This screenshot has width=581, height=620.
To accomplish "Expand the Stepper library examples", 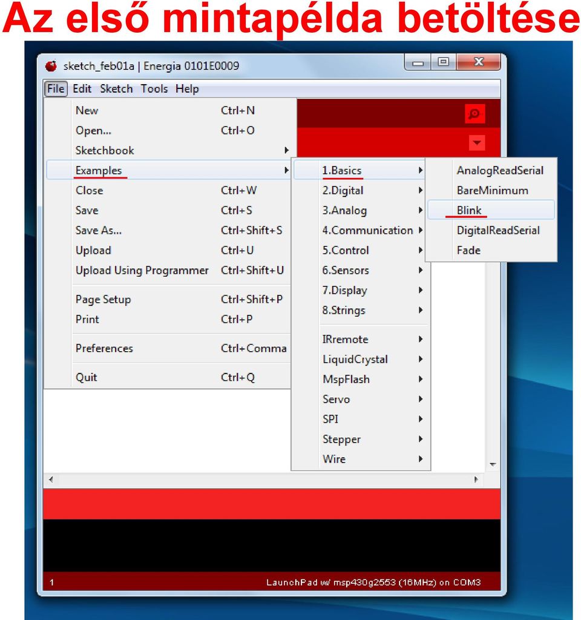I will (x=360, y=439).
